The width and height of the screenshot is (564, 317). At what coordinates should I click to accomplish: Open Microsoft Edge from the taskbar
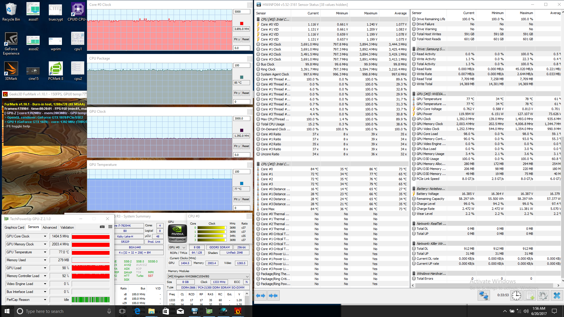point(137,311)
